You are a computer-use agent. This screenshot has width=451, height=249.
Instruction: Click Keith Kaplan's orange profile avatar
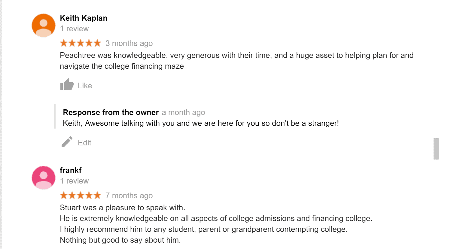(44, 26)
